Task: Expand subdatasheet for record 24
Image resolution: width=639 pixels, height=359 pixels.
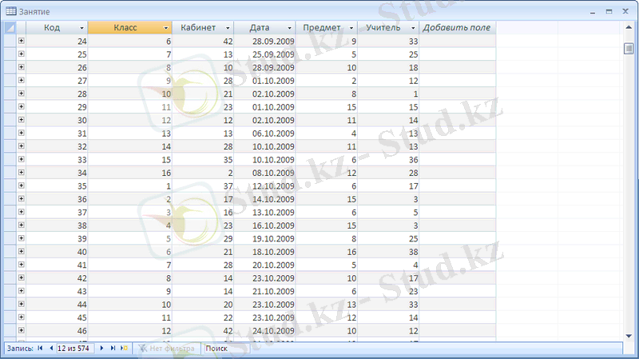Action: click(x=22, y=41)
